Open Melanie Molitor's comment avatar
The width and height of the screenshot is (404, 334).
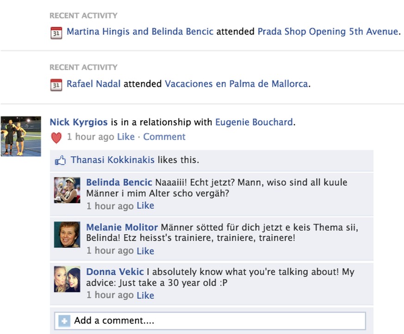(x=67, y=235)
